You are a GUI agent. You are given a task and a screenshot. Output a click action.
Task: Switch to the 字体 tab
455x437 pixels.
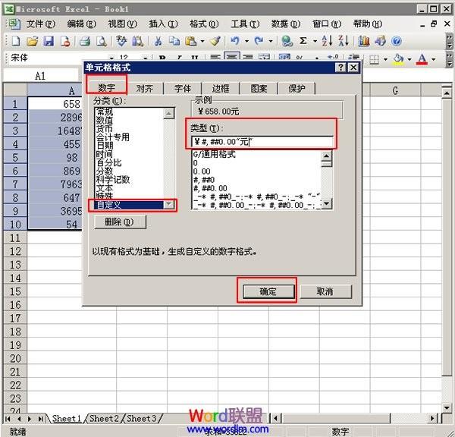pyautogui.click(x=183, y=89)
